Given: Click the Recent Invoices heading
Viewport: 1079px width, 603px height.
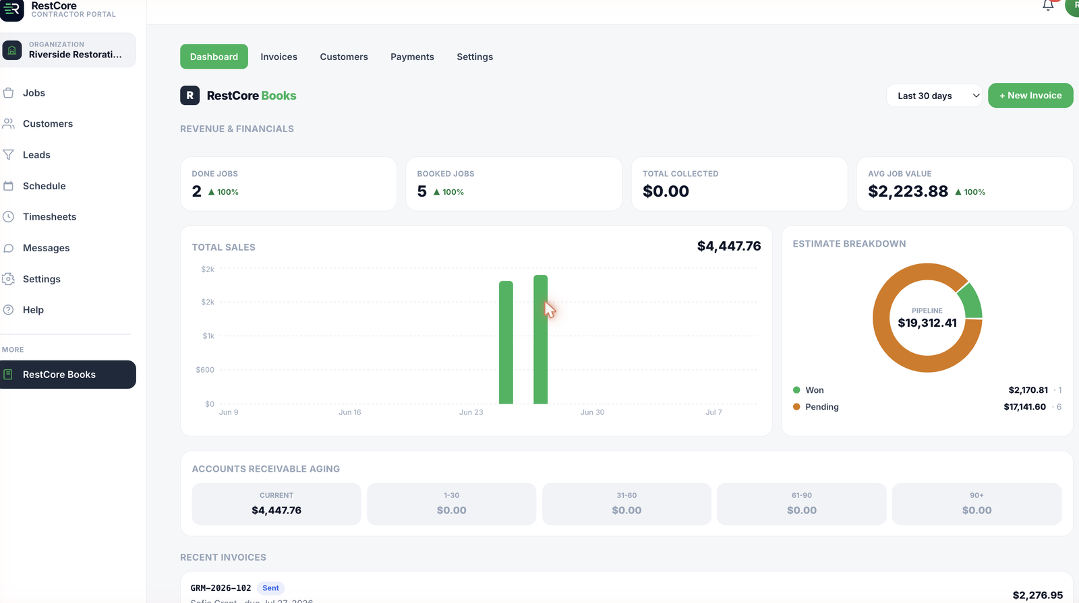Looking at the screenshot, I should (x=223, y=557).
